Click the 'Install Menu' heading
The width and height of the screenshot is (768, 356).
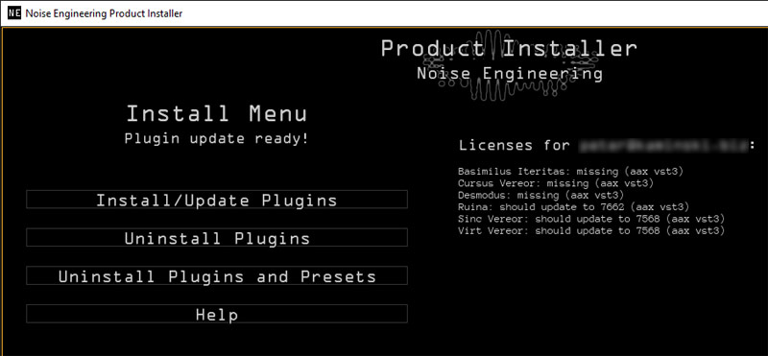(x=217, y=114)
